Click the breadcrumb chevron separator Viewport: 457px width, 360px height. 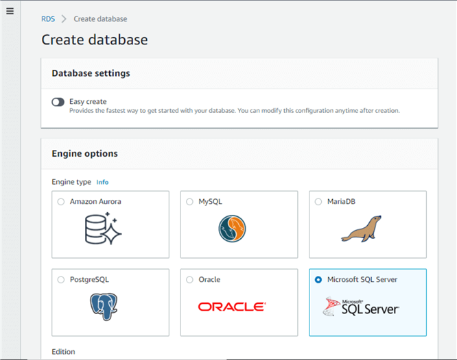pos(64,19)
